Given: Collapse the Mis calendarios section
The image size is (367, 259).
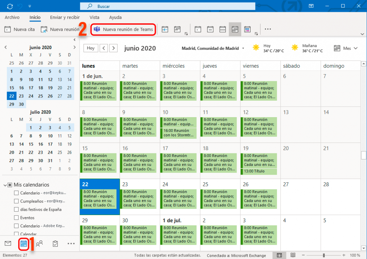Looking at the screenshot, I should click(x=5, y=185).
